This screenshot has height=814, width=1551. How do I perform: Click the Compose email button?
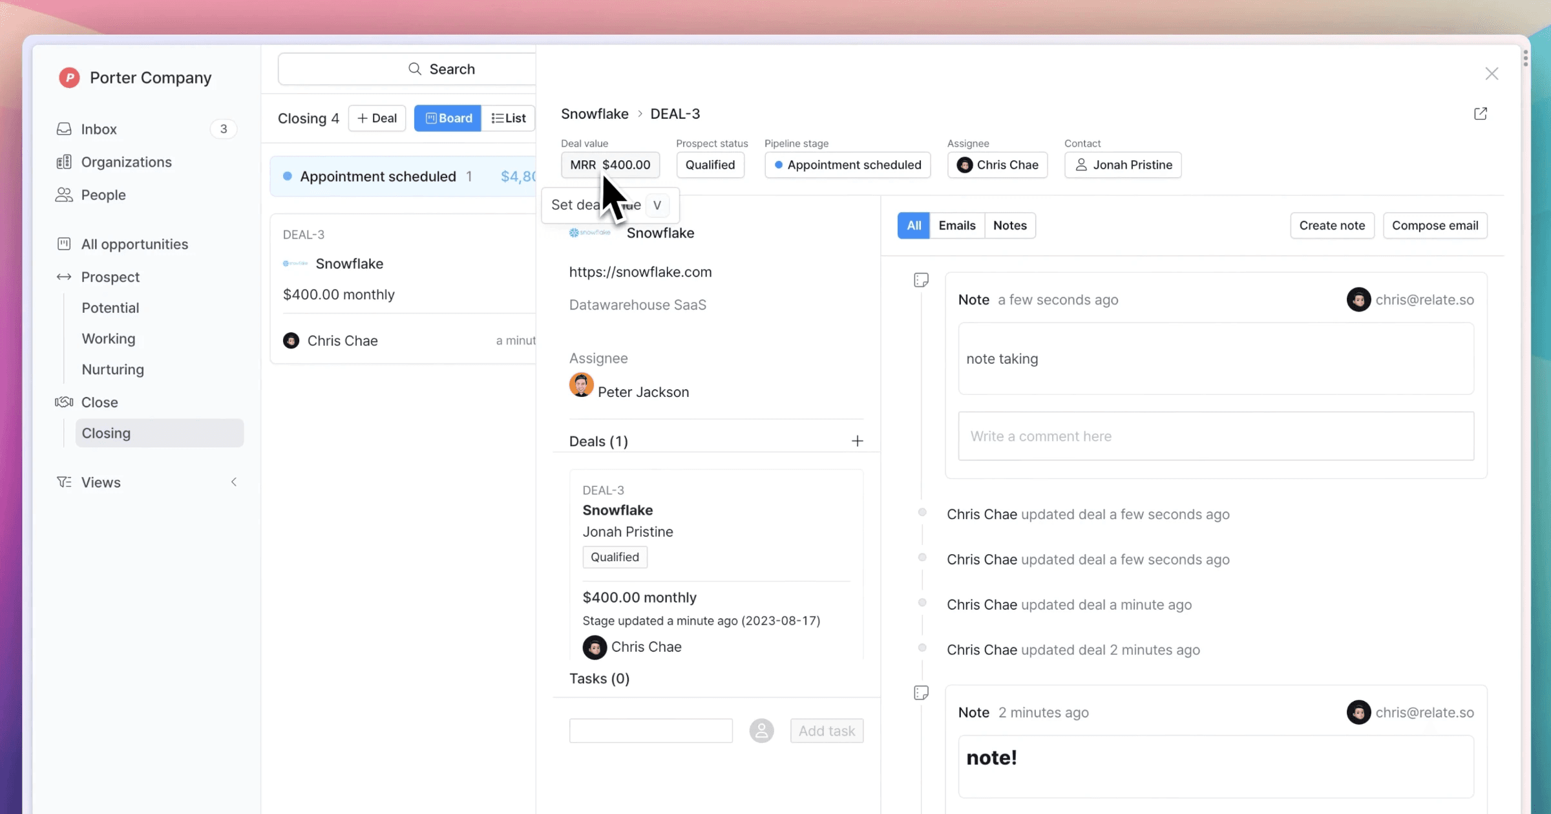tap(1435, 225)
